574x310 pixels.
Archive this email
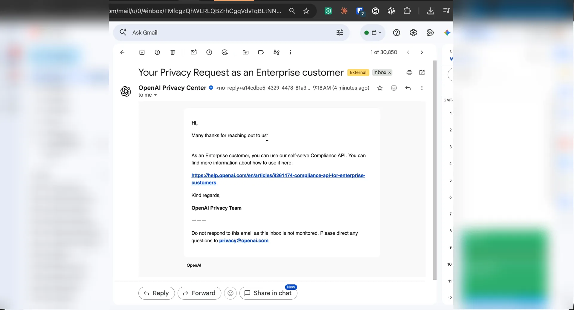142,52
